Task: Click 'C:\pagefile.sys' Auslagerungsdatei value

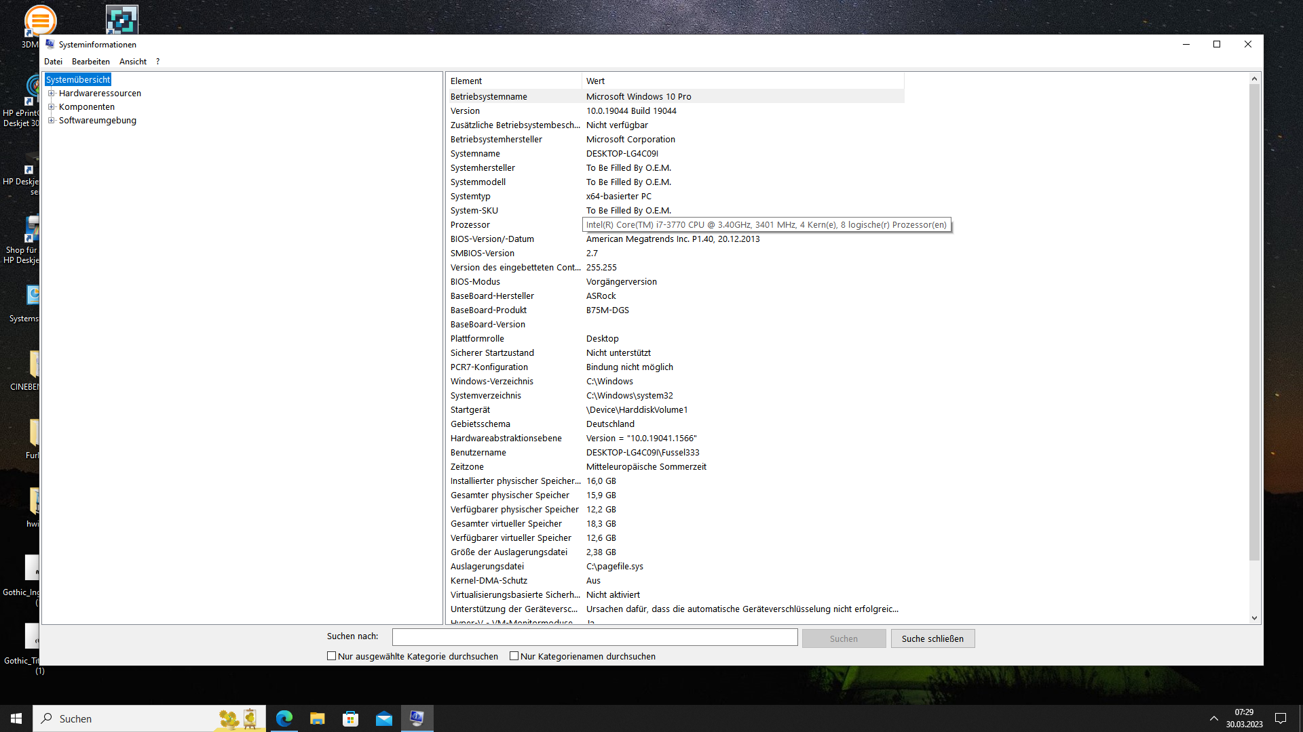Action: [x=615, y=567]
